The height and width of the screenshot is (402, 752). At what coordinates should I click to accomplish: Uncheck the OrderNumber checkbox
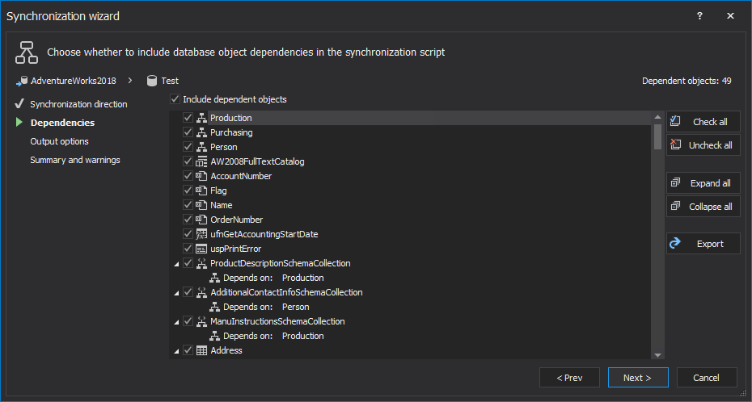(188, 220)
